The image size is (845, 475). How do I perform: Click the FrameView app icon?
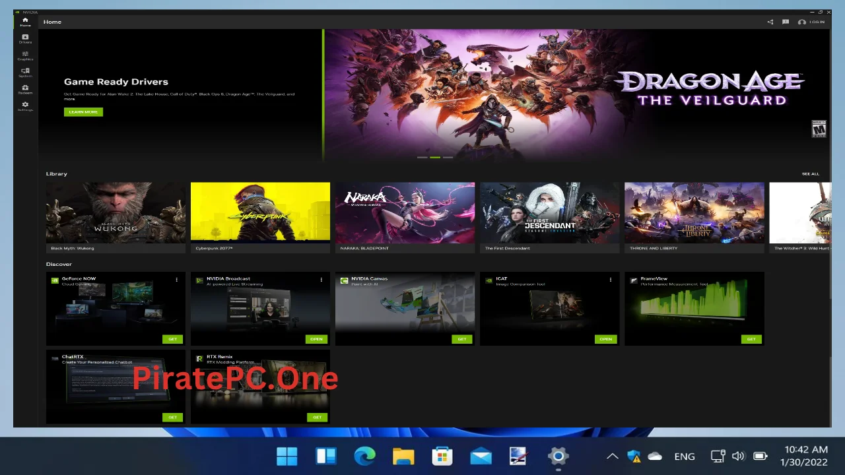[633, 280]
